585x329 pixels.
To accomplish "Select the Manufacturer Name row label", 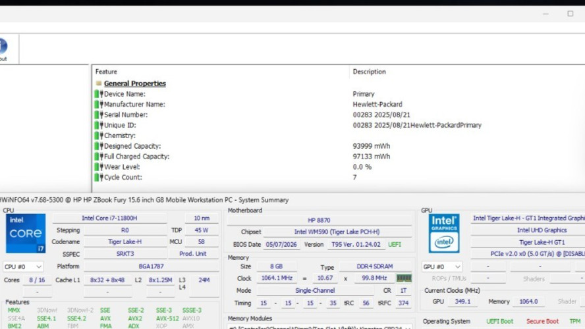I will click(x=134, y=105).
